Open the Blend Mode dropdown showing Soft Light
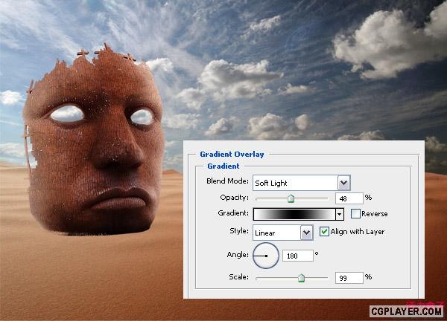Viewport: 447px width, 321px height. (301, 183)
